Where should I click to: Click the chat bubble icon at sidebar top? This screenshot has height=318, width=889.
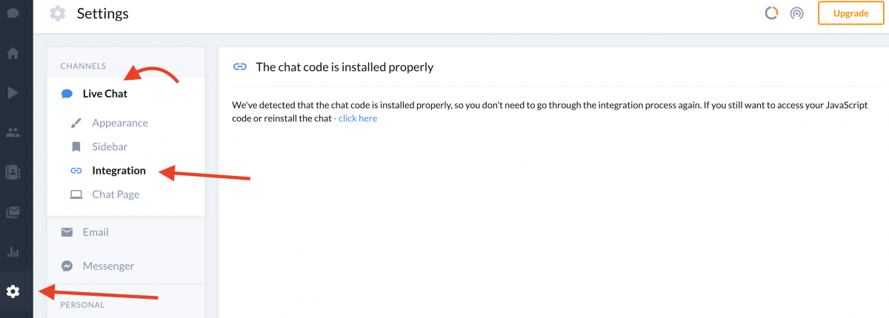(x=13, y=13)
